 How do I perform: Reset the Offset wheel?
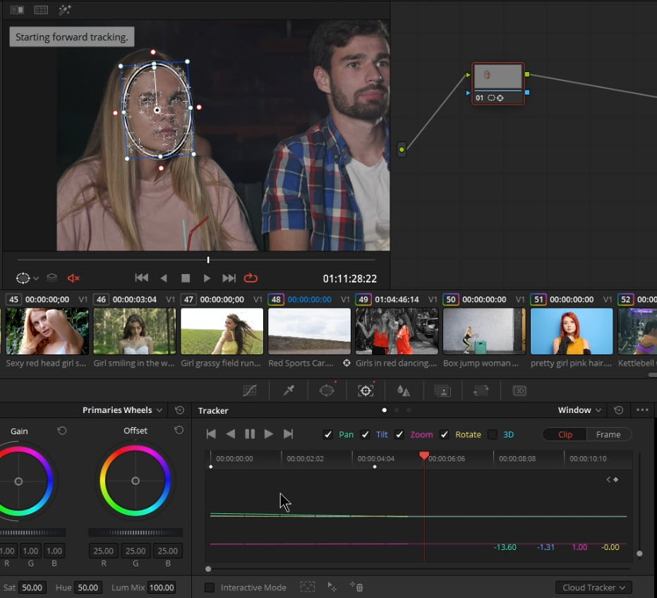tap(179, 430)
